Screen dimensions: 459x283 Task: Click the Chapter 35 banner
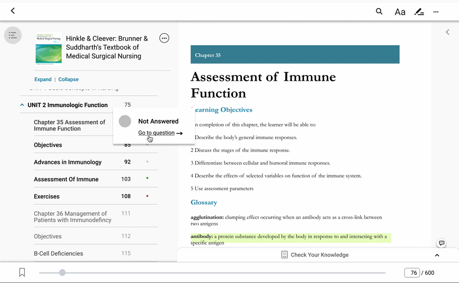[x=295, y=55]
